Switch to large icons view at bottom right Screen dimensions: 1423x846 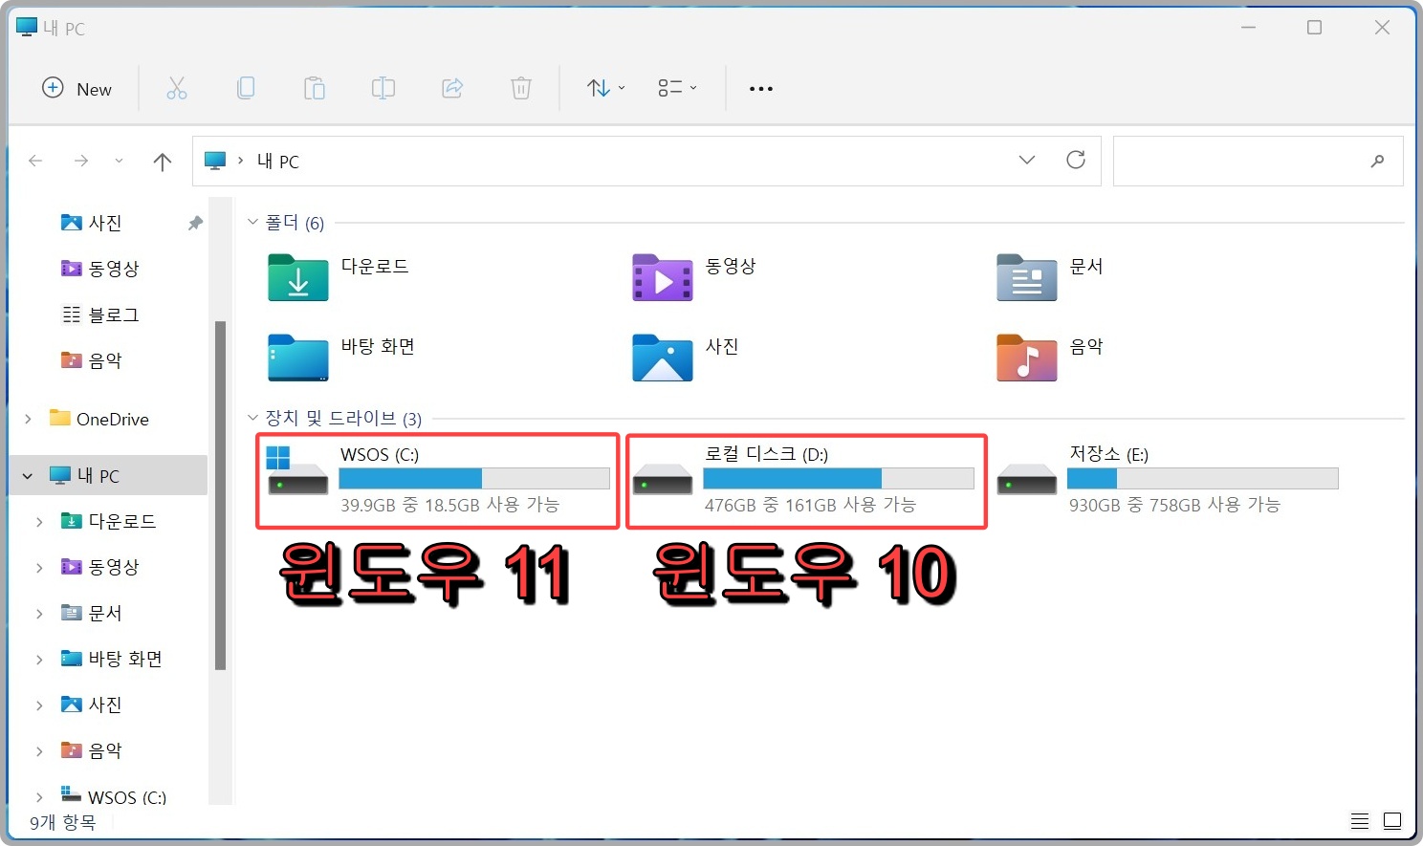[1393, 820]
